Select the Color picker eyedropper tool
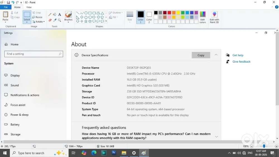 55,20
